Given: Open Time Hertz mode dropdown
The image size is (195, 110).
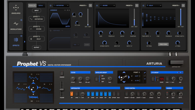Looking at the screenshot, I should [146, 36].
